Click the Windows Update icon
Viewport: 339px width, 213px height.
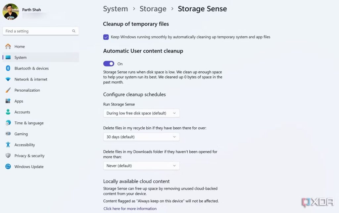coord(8,167)
